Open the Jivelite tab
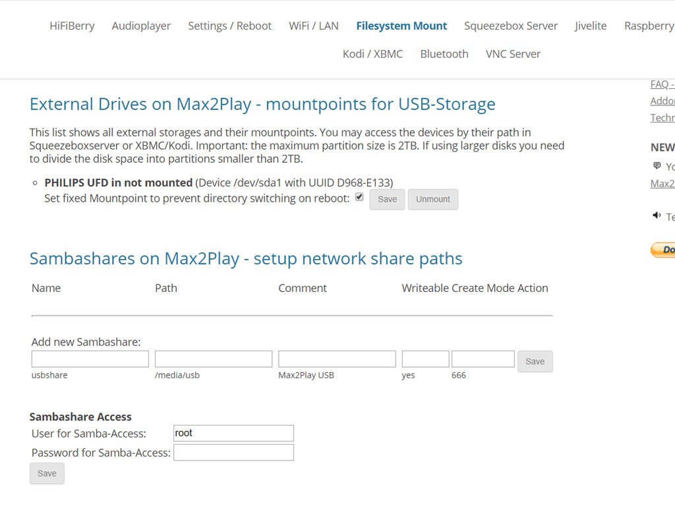The image size is (675, 506). pyautogui.click(x=591, y=26)
